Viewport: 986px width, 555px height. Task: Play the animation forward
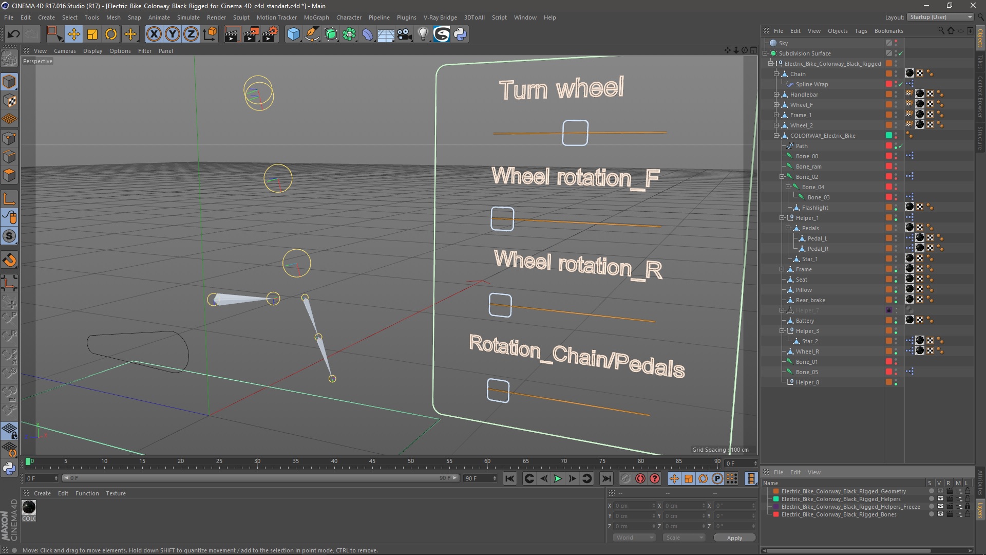tap(558, 478)
